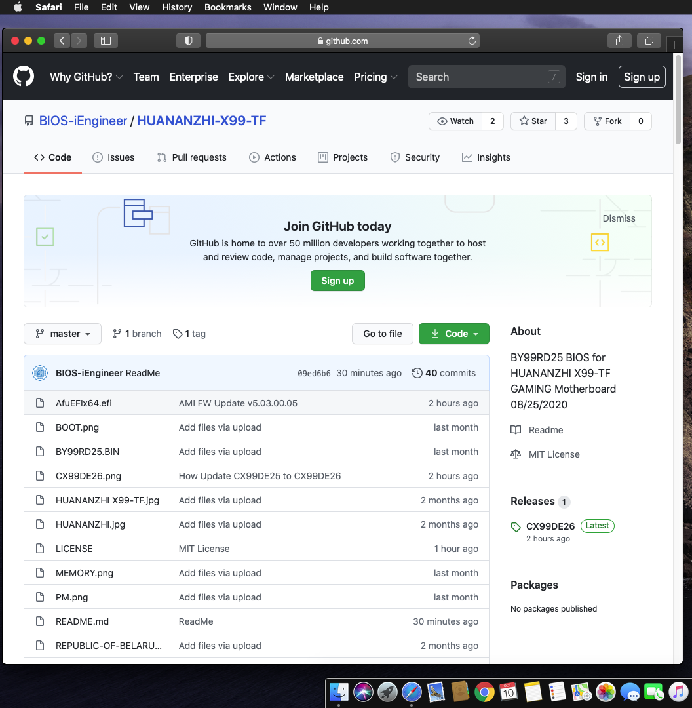View the 40 commits history
692x708 pixels.
click(x=444, y=373)
